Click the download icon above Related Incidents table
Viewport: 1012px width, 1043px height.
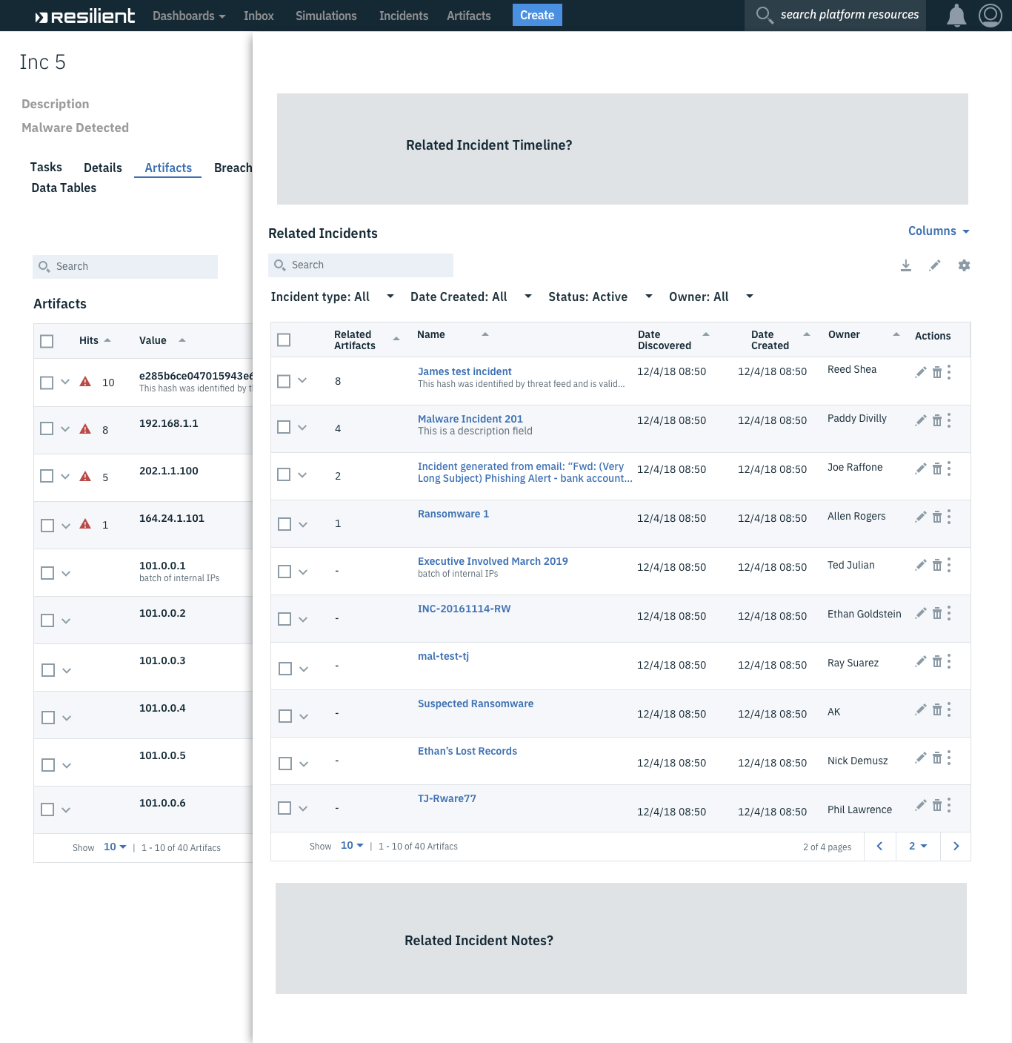click(x=905, y=265)
